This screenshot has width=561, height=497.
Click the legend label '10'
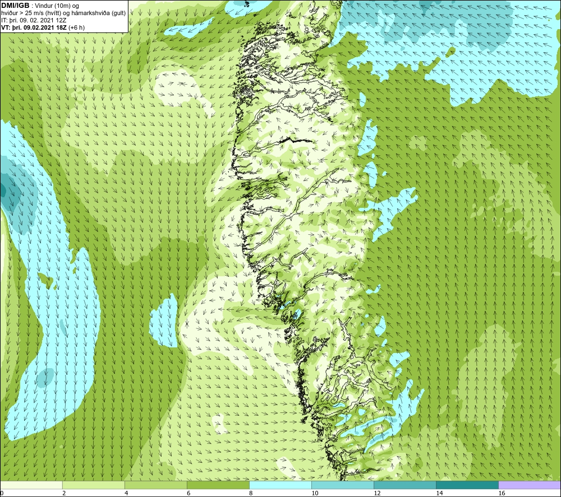[315, 494]
